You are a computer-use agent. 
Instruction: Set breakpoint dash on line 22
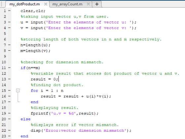click(x=9, y=130)
